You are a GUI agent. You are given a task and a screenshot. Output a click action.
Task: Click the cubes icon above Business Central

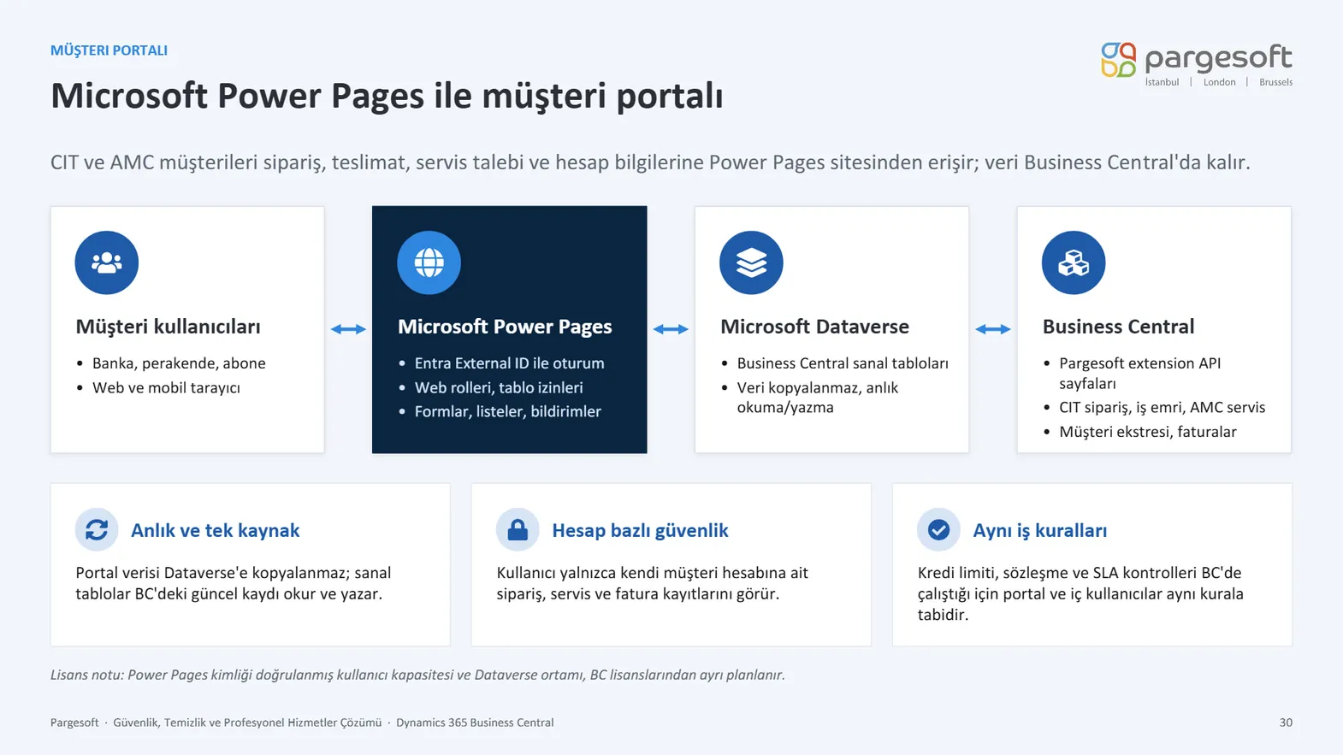pyautogui.click(x=1074, y=262)
